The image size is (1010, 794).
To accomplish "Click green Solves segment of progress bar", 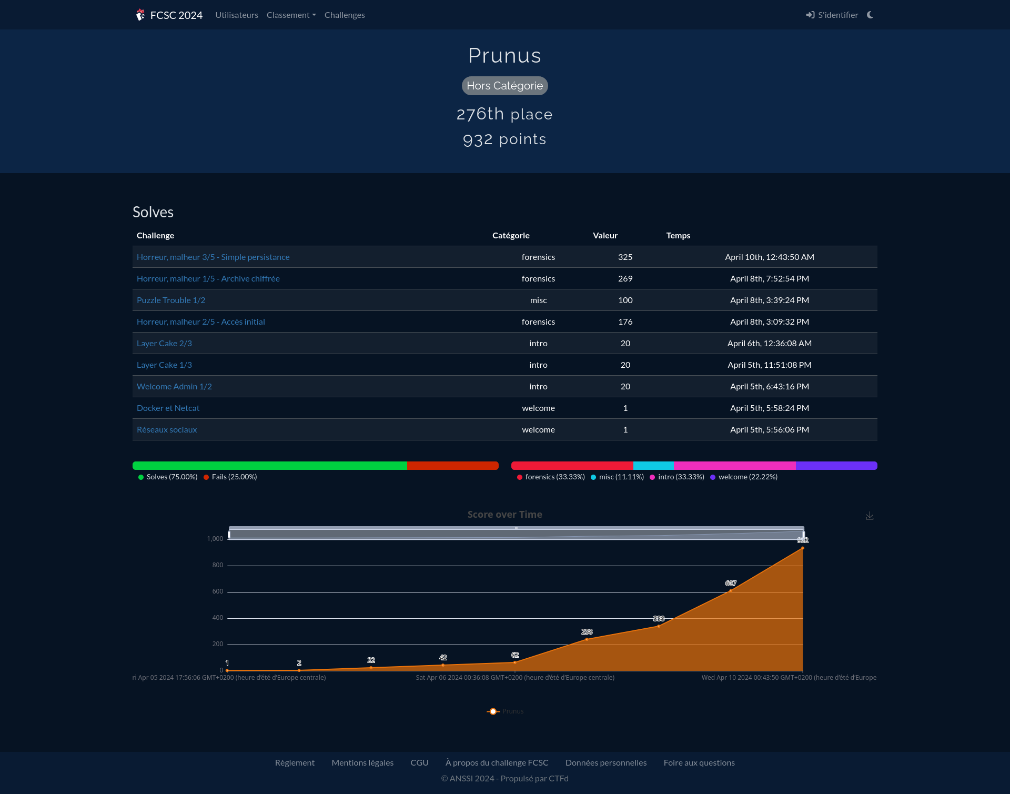I will click(270, 466).
